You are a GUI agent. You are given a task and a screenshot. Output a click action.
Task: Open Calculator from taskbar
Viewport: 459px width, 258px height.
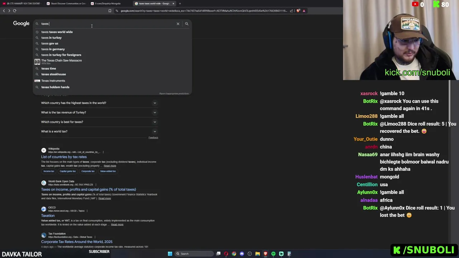289,254
